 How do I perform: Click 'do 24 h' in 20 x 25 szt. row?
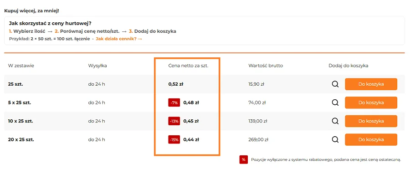[97, 140]
